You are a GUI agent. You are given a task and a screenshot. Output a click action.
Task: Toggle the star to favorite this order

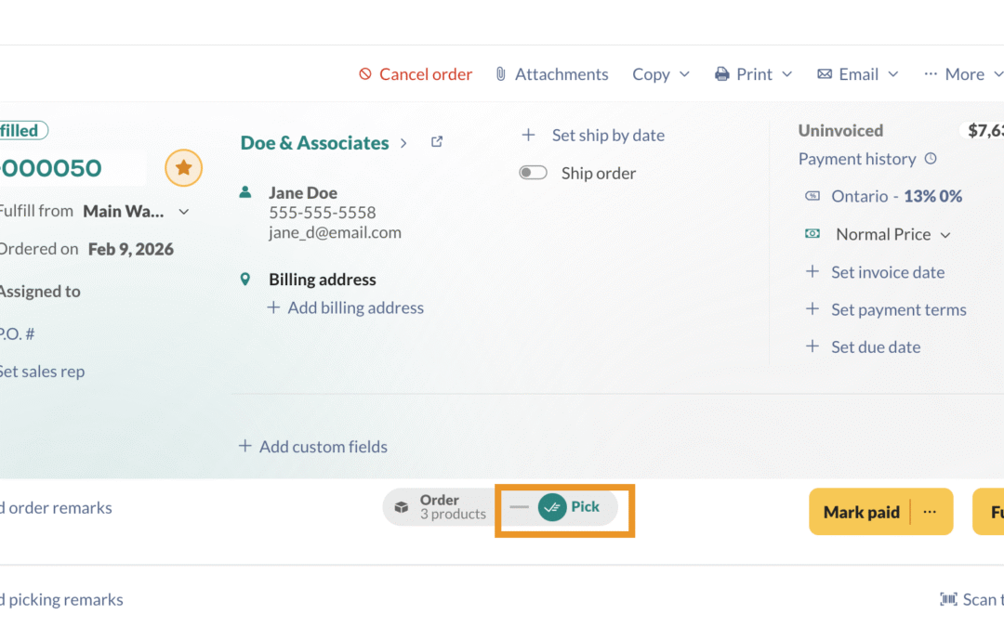pyautogui.click(x=183, y=167)
